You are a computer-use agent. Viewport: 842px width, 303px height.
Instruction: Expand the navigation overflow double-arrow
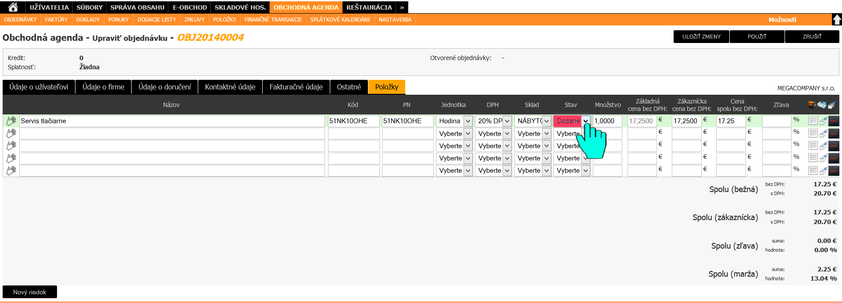(402, 7)
